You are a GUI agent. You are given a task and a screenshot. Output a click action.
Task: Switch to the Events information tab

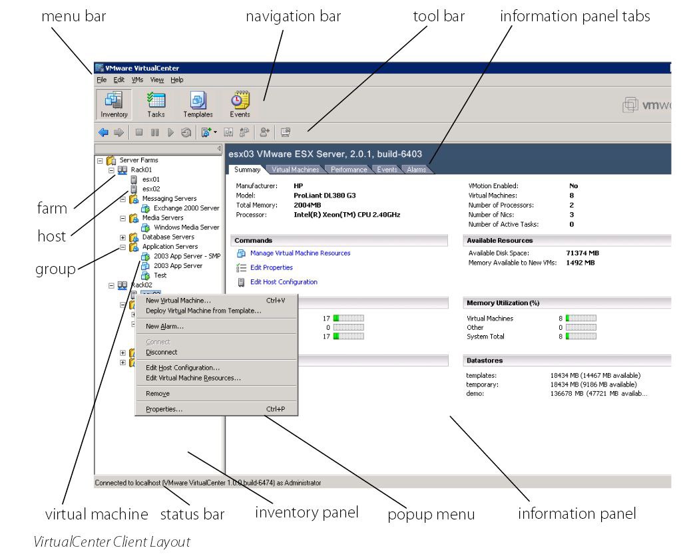387,170
